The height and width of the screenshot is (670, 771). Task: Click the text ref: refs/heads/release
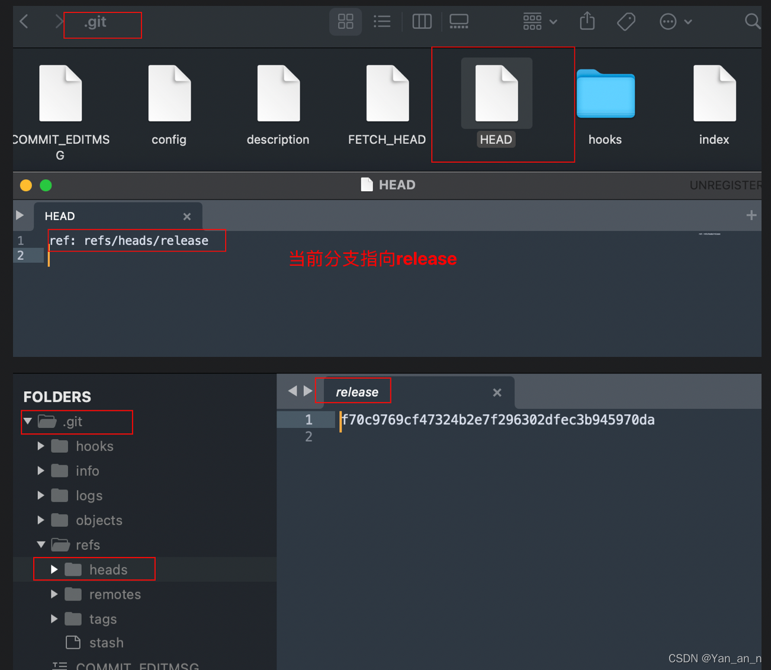[129, 241]
